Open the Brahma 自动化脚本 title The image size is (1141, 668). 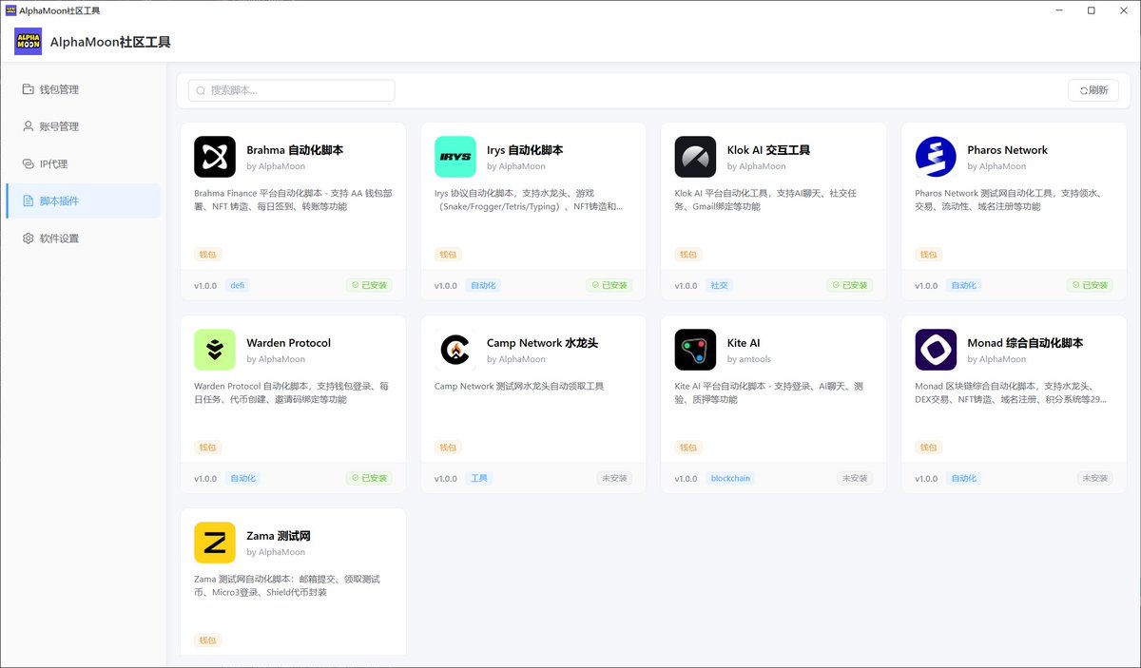[x=295, y=150]
